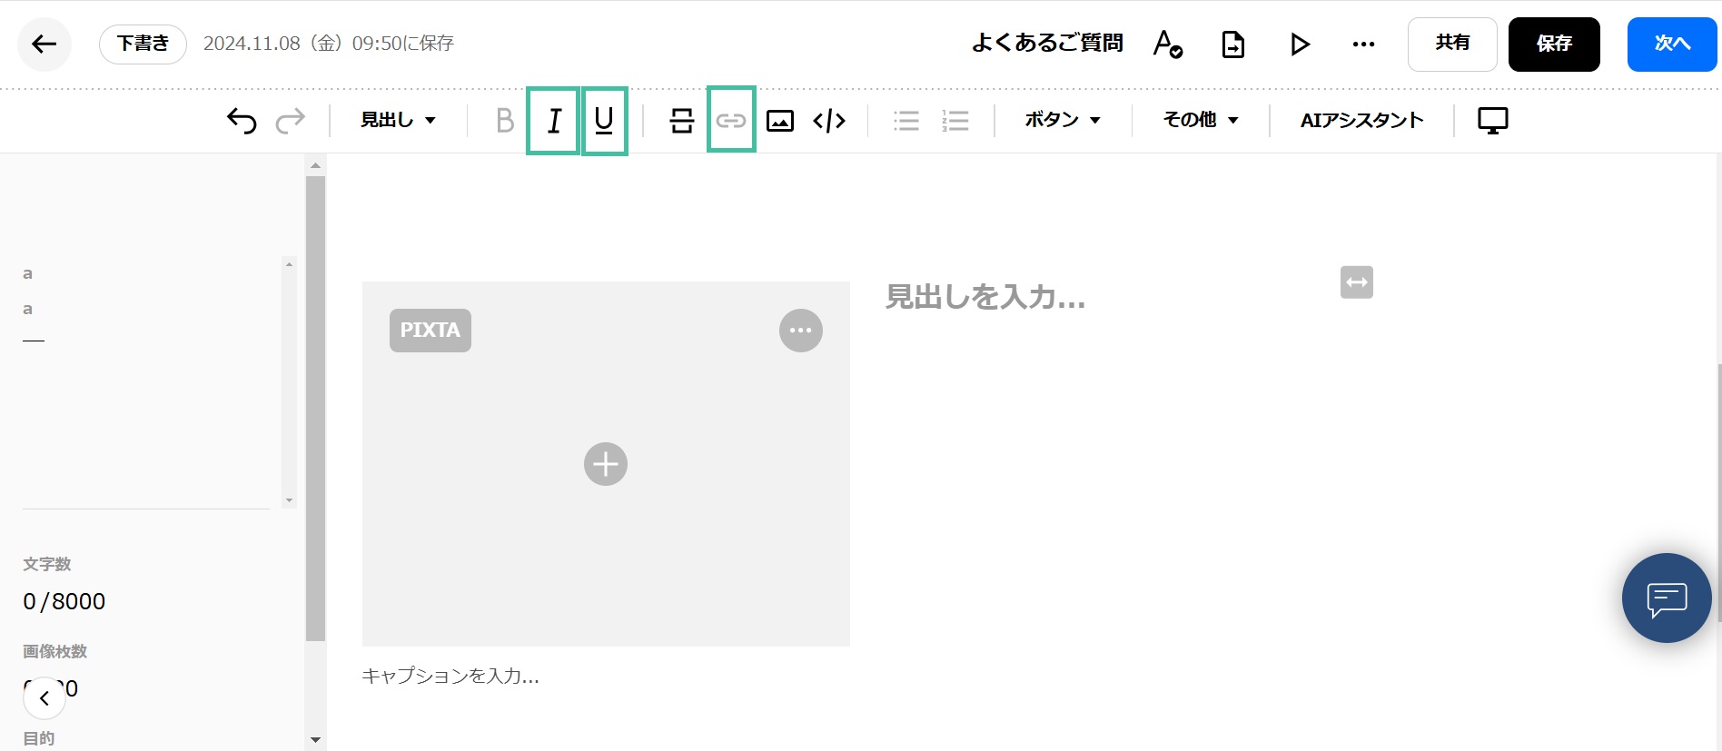Open the chat support bubble
Viewport: 1722px width, 751px height.
[1666, 598]
